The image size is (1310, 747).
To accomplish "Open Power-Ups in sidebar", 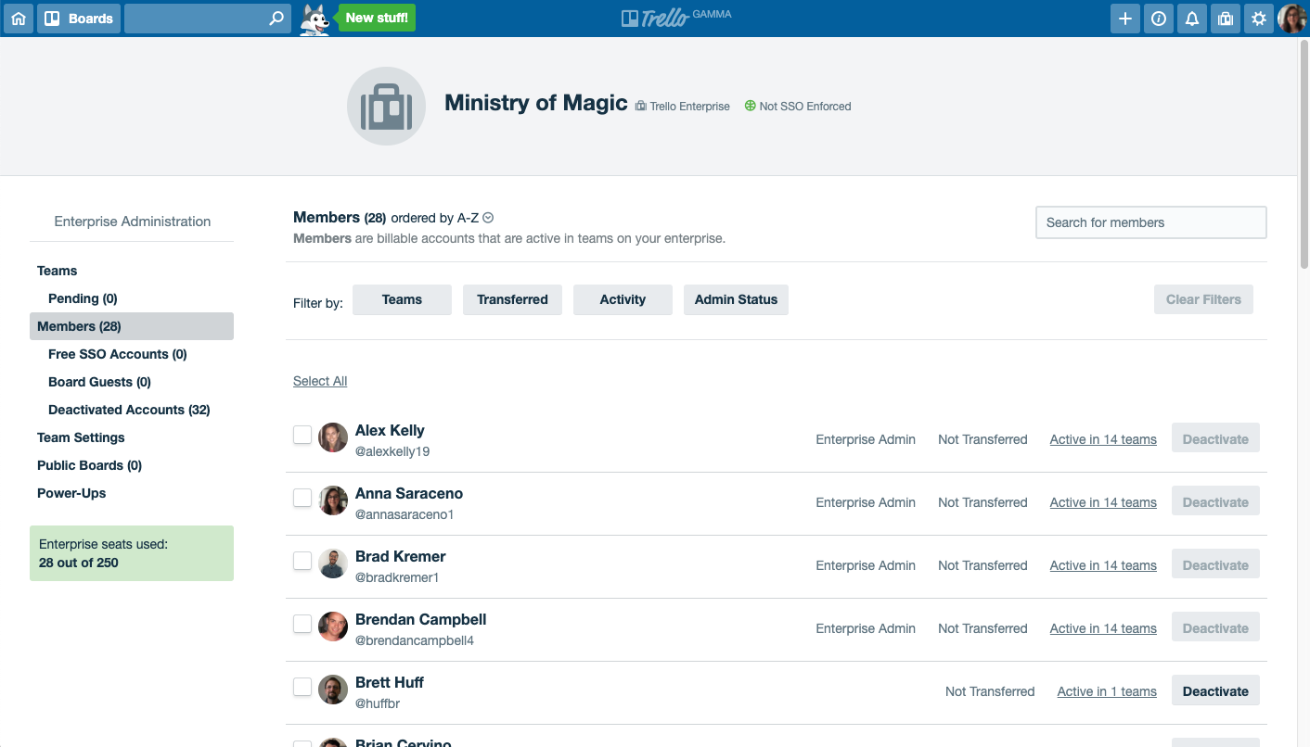I will point(71,493).
